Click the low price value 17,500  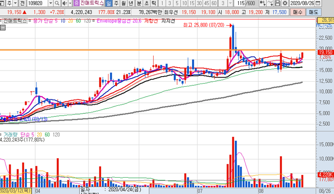click(x=279, y=12)
